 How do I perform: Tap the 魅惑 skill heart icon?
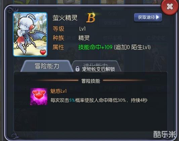(x=39, y=96)
